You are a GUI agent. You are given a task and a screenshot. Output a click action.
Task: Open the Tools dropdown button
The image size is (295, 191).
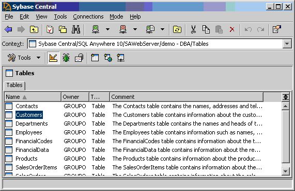point(24,58)
